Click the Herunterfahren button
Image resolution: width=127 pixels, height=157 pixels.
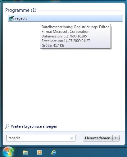[x=98, y=138]
